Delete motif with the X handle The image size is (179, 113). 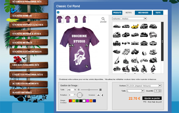pyautogui.click(x=70, y=46)
